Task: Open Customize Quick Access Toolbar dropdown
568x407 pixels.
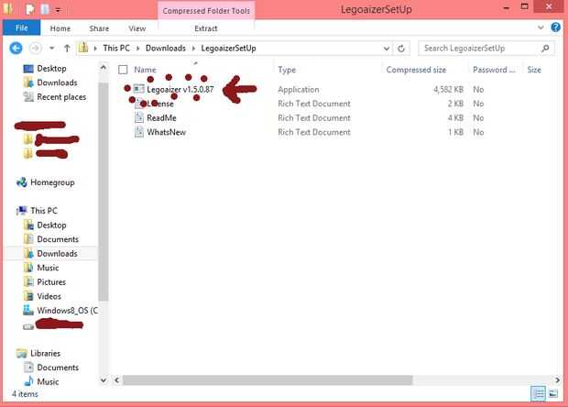Action: (x=58, y=10)
